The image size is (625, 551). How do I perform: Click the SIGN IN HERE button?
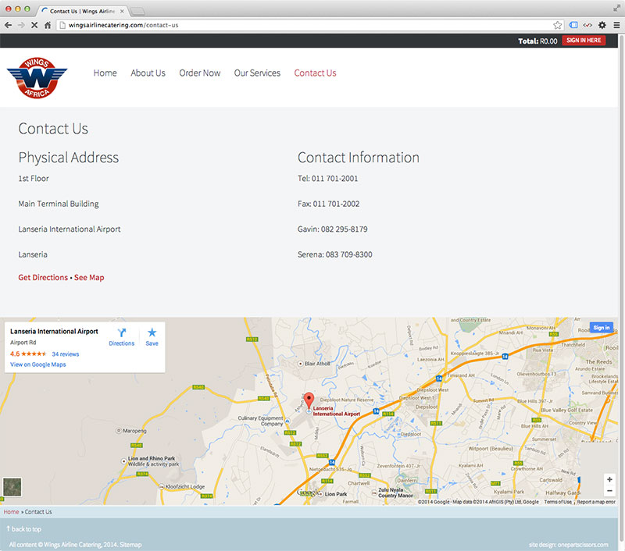tap(584, 41)
